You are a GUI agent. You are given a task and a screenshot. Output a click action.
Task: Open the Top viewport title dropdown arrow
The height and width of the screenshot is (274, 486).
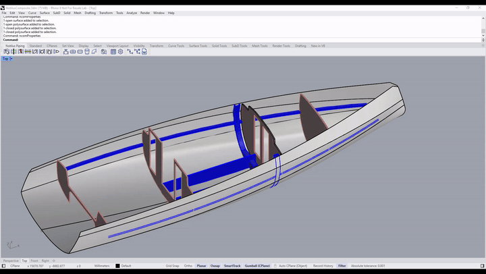(x=11, y=59)
